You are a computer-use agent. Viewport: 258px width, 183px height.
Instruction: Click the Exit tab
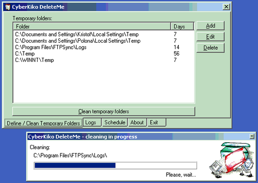pos(157,122)
